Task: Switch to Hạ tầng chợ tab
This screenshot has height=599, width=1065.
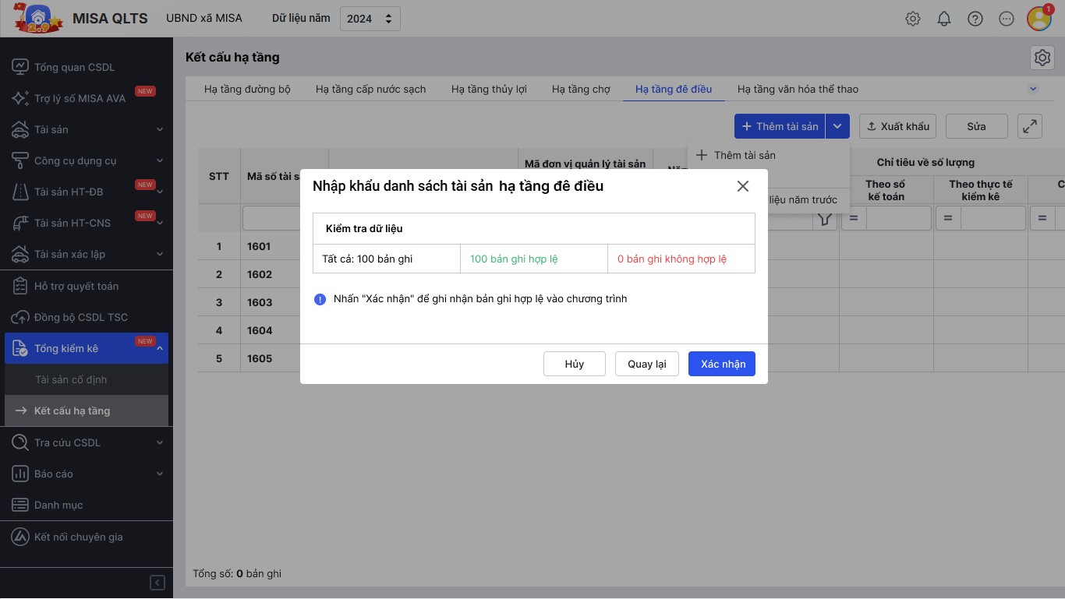Action: 581,90
